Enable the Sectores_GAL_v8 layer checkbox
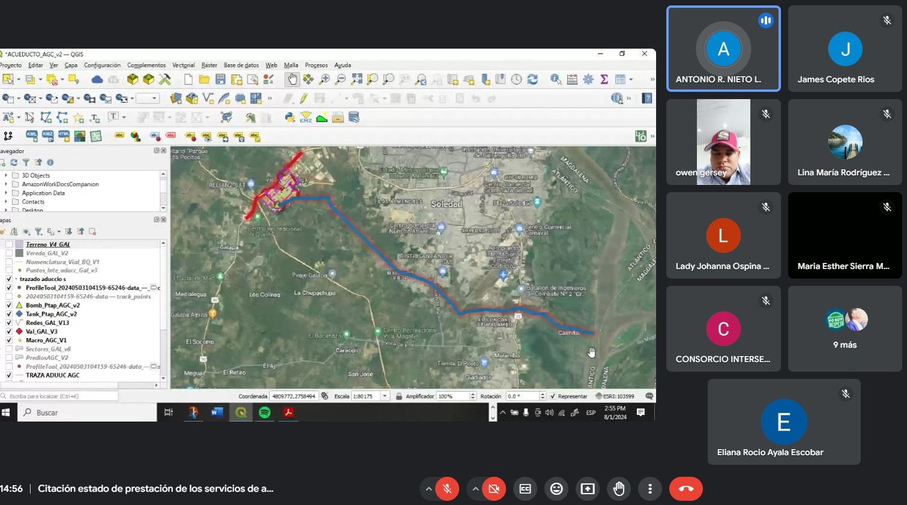The height and width of the screenshot is (505, 907). pyautogui.click(x=9, y=349)
